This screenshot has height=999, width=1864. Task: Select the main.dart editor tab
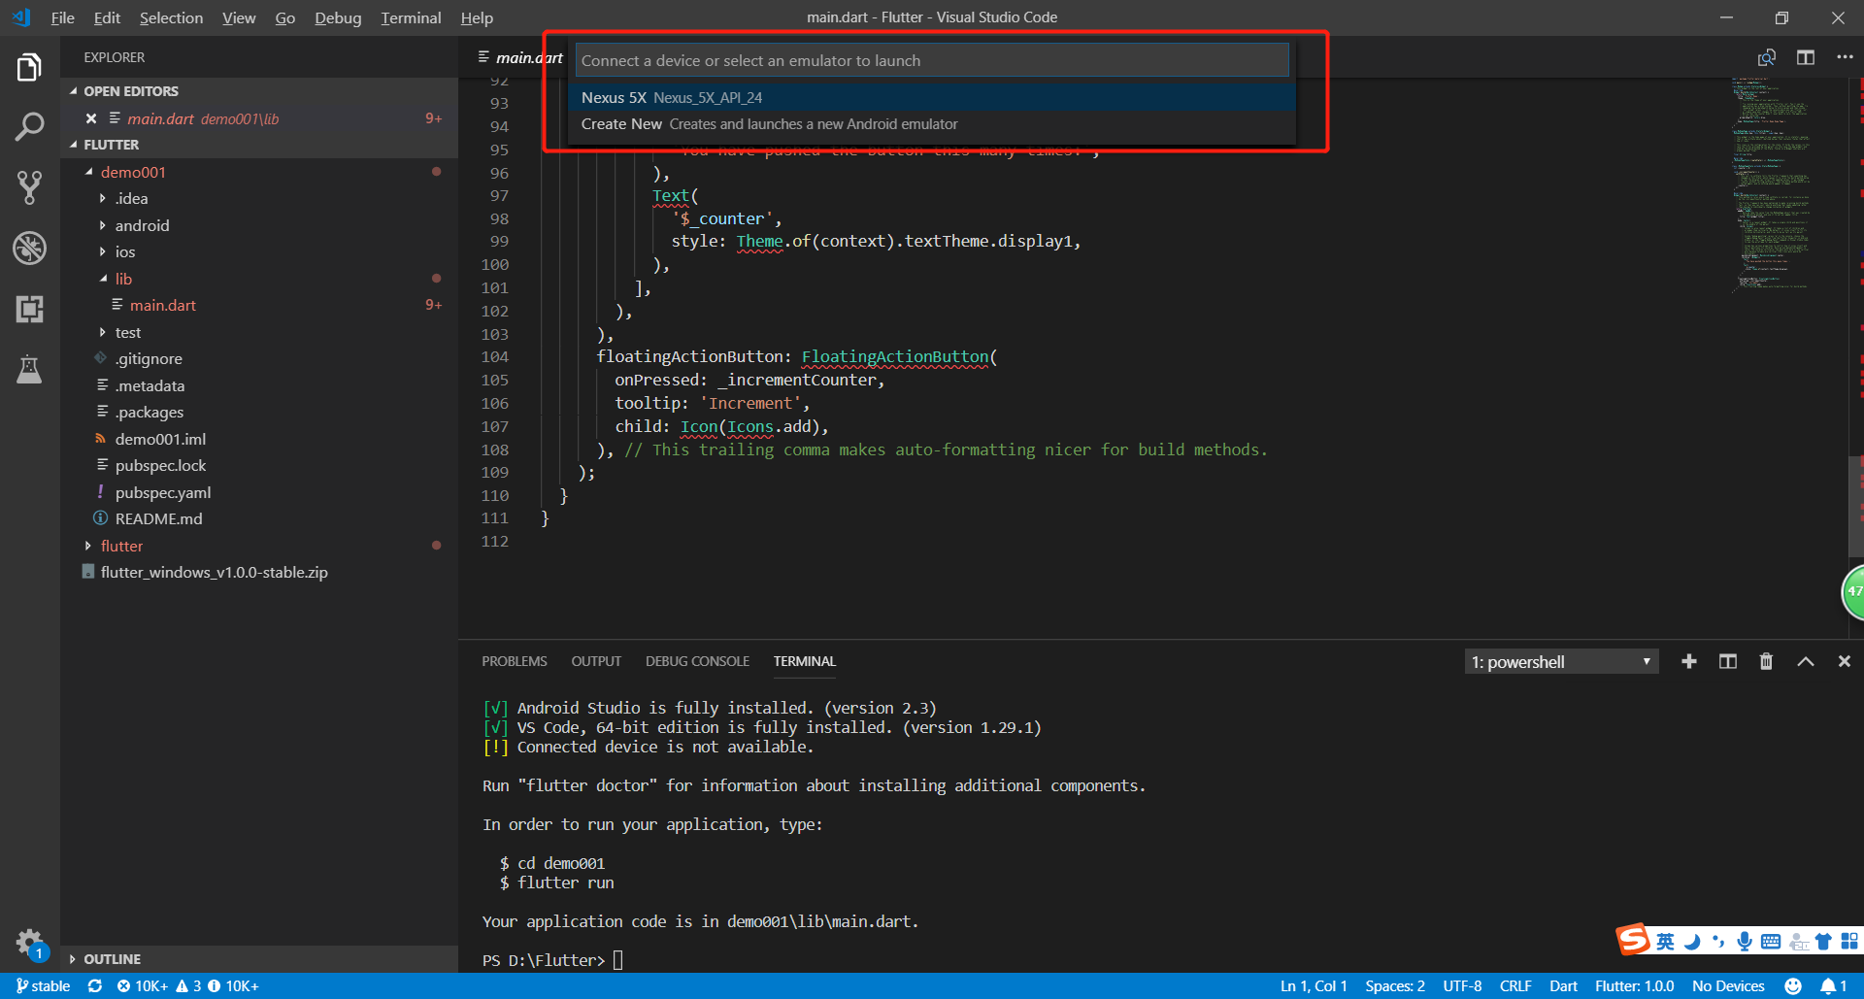click(x=519, y=57)
